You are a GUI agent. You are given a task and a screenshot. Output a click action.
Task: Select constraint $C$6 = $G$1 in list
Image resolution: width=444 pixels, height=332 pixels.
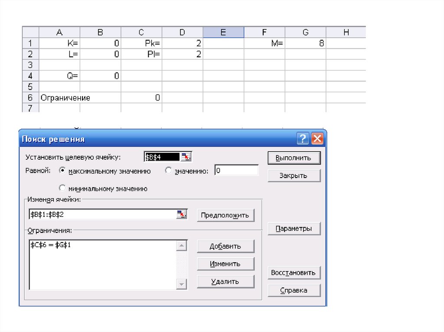51,245
